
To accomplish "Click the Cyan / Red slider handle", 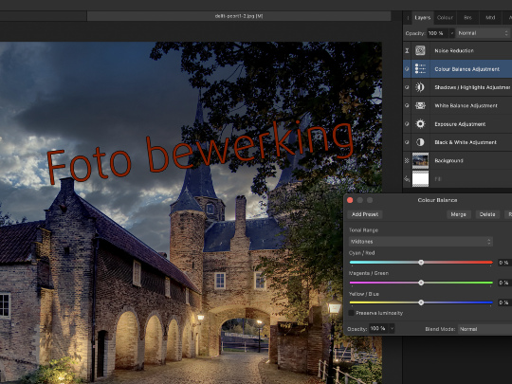I will pyautogui.click(x=421, y=263).
